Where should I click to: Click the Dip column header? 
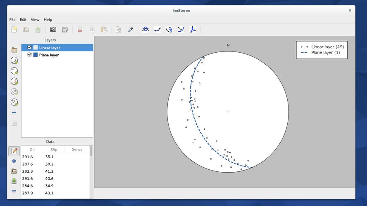click(54, 150)
